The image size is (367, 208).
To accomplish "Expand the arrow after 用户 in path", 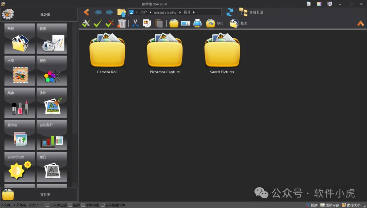I will point(151,12).
